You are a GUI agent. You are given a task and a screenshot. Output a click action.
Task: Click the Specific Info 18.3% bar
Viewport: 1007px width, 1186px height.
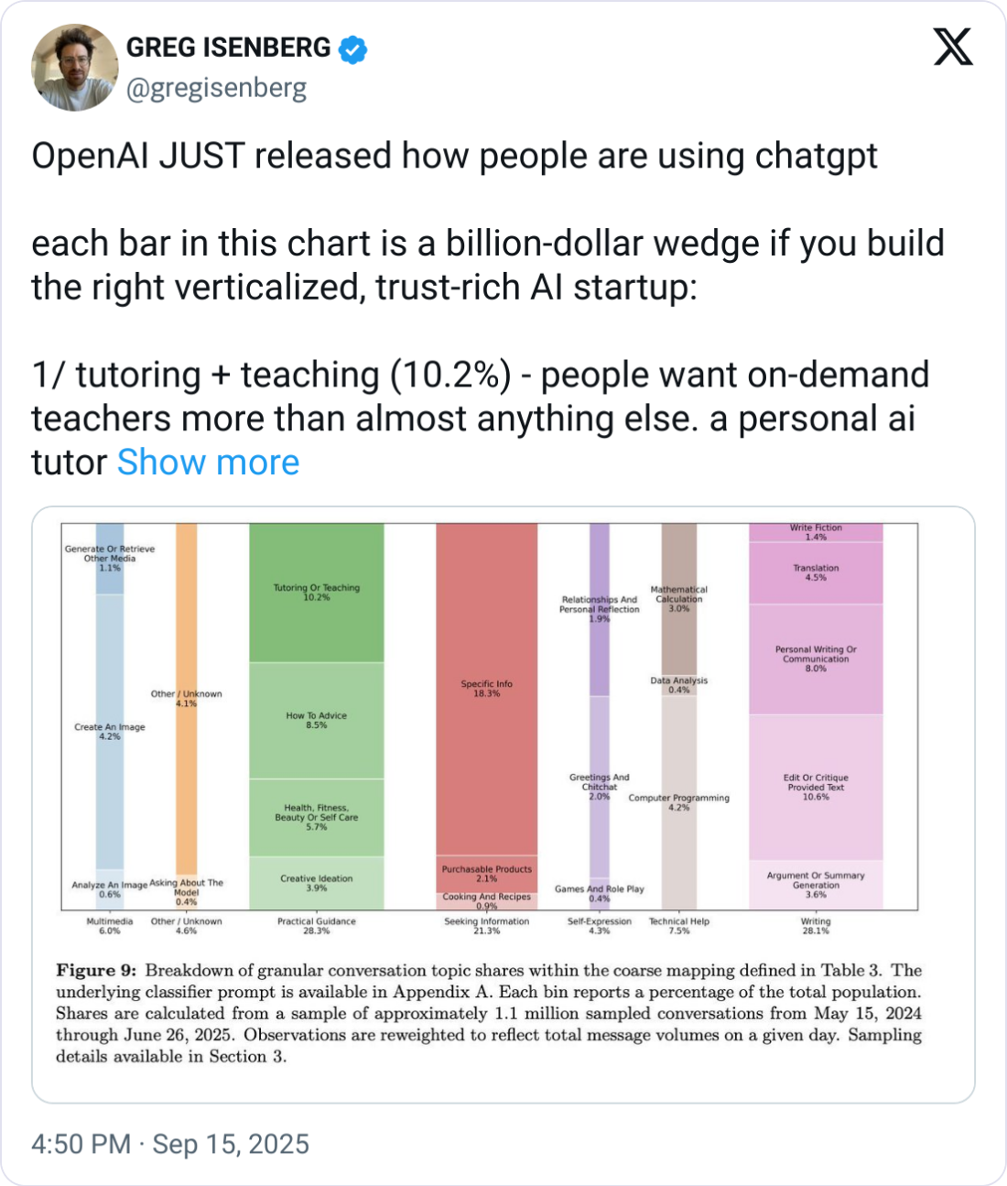point(486,689)
